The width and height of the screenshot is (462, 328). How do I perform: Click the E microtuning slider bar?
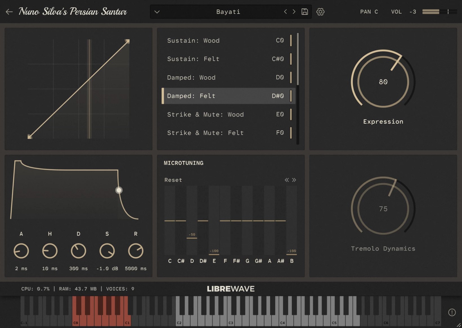[x=214, y=220]
